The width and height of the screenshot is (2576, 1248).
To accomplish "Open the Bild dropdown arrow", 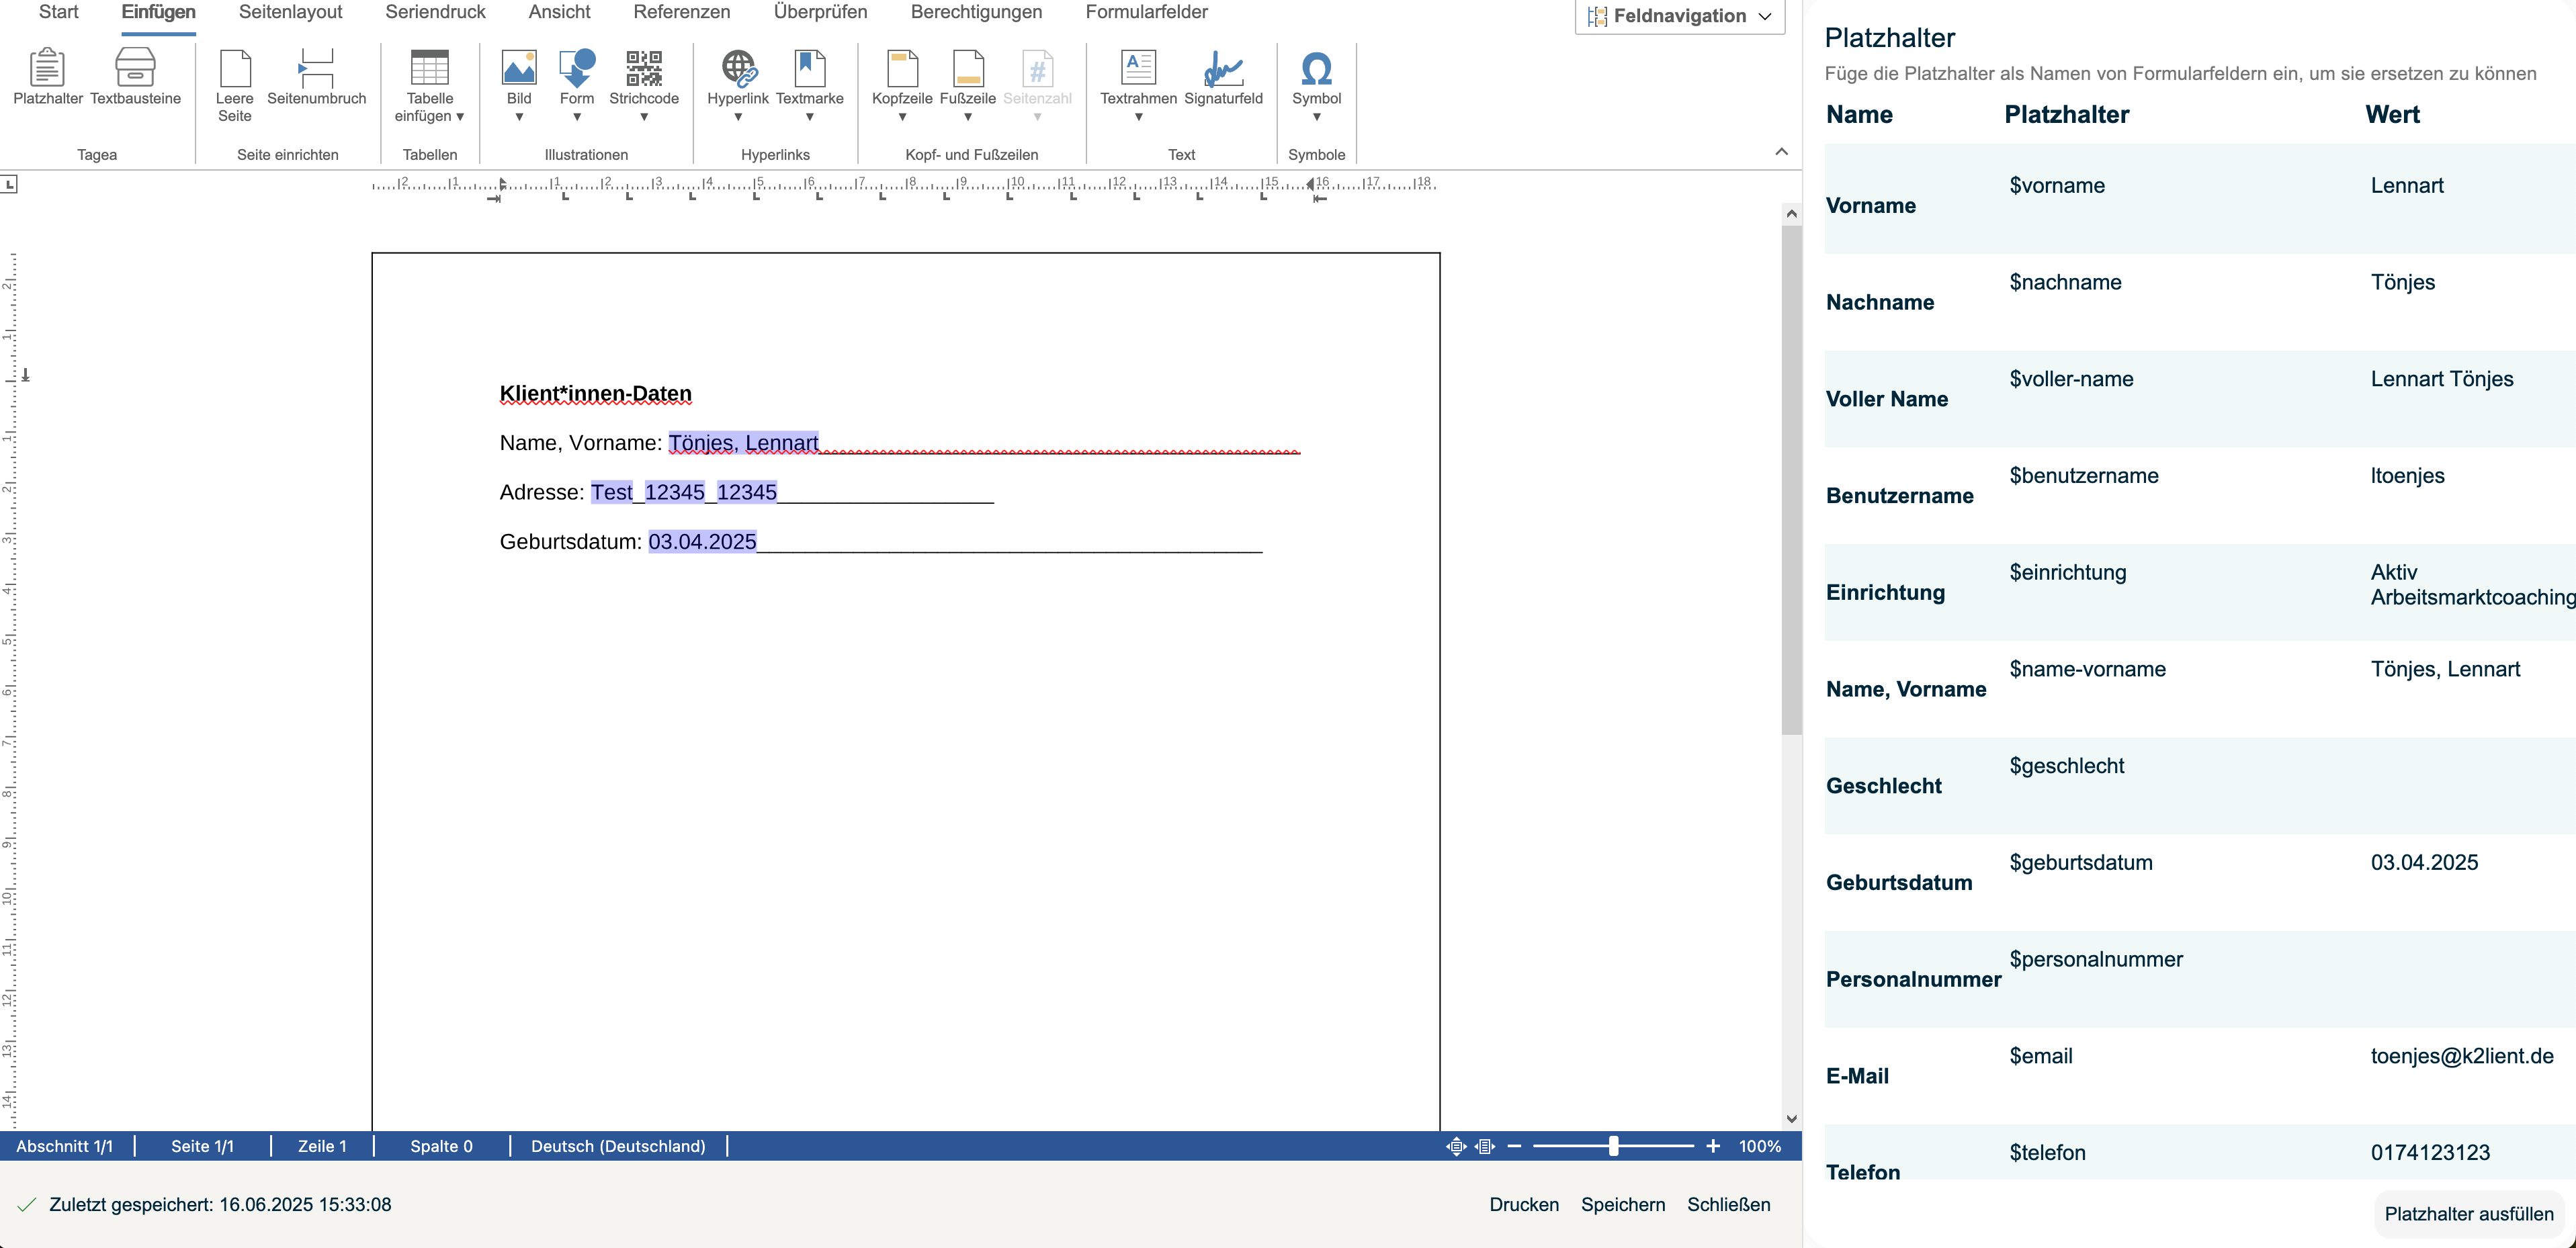I will (x=519, y=117).
